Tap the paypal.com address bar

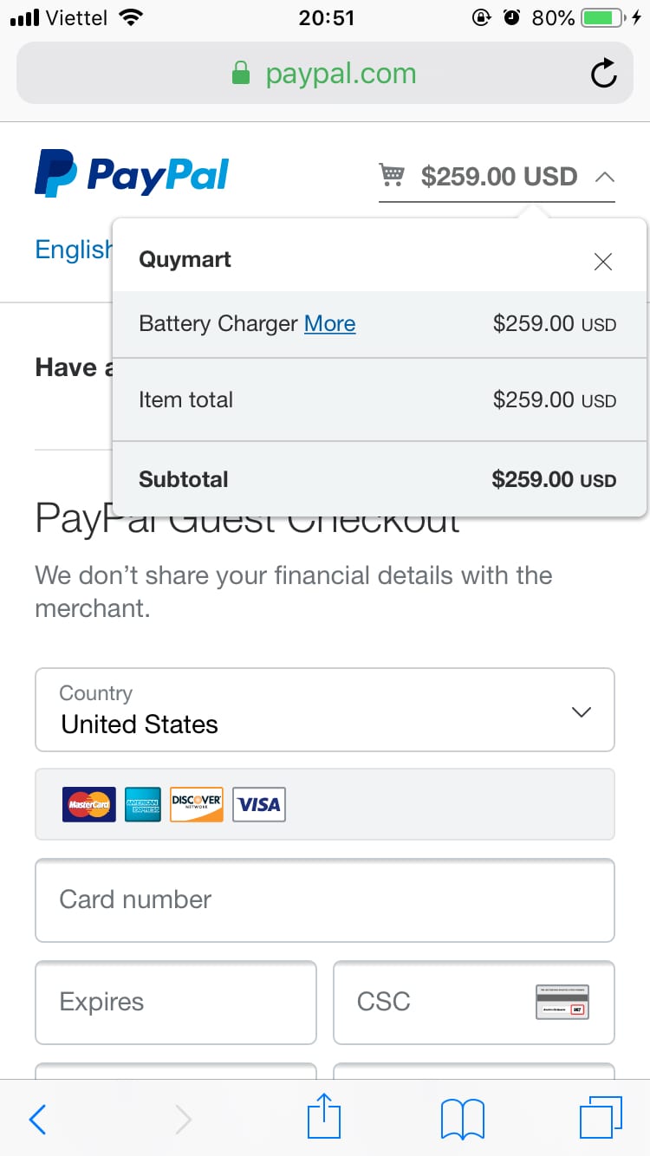[x=325, y=74]
